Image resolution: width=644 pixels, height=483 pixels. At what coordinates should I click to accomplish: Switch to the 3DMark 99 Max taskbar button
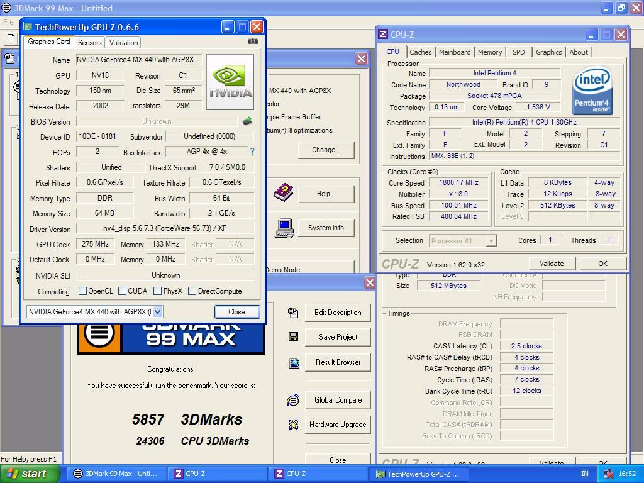[116, 474]
